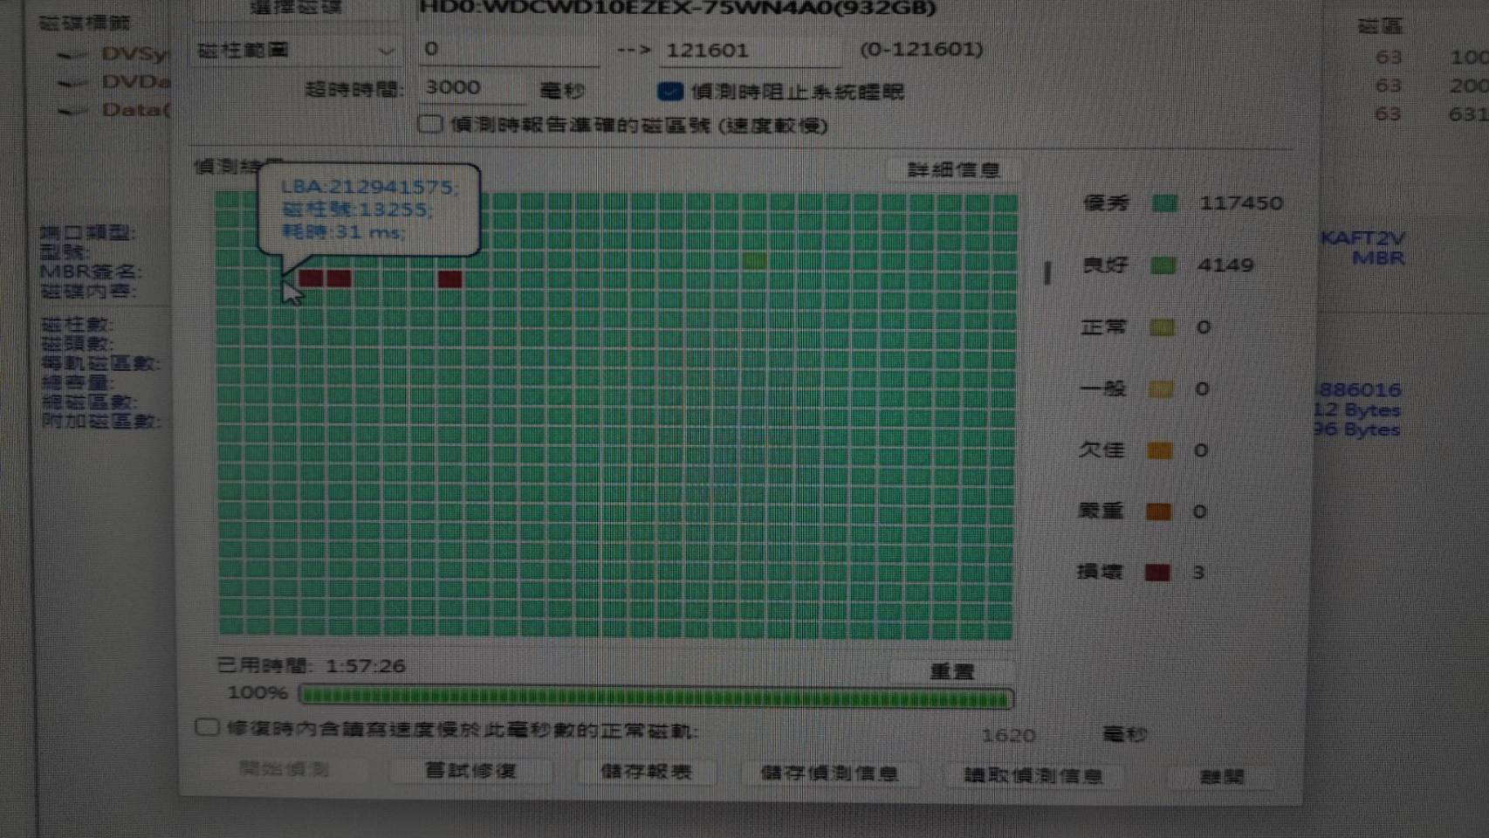Click 離開 to exit the dialog

tap(1221, 776)
